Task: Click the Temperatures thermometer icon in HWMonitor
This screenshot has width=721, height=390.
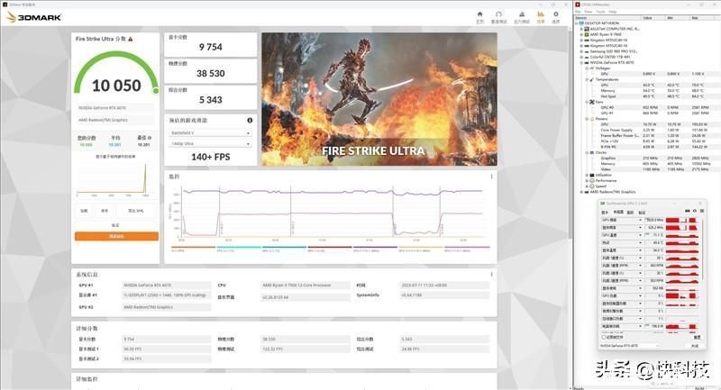Action: [592, 79]
